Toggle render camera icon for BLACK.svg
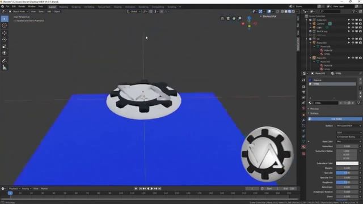Image resolution: width=363 pixels, height=204 pixels. pos(361,31)
